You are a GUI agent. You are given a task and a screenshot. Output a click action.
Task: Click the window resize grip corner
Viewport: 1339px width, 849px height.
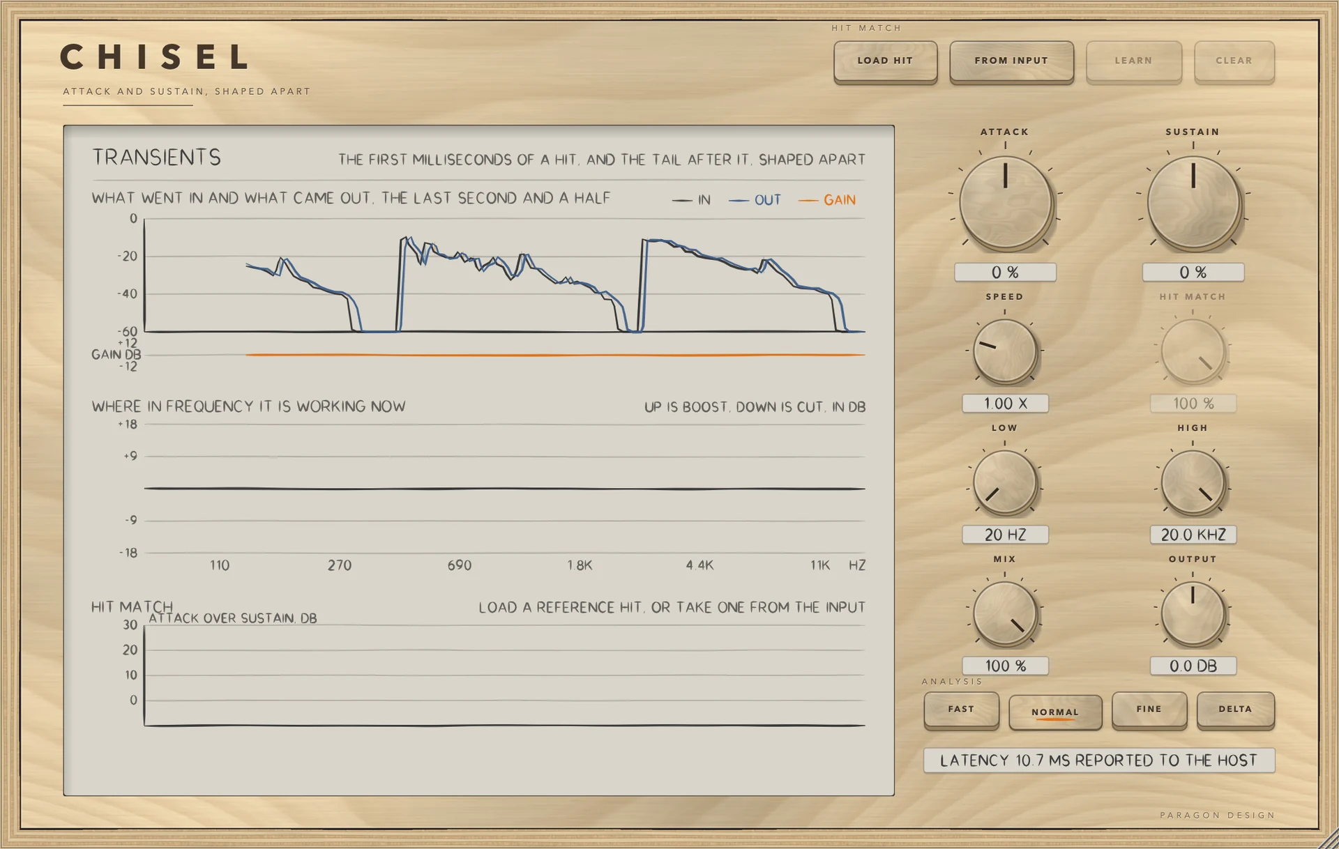coord(1329,839)
